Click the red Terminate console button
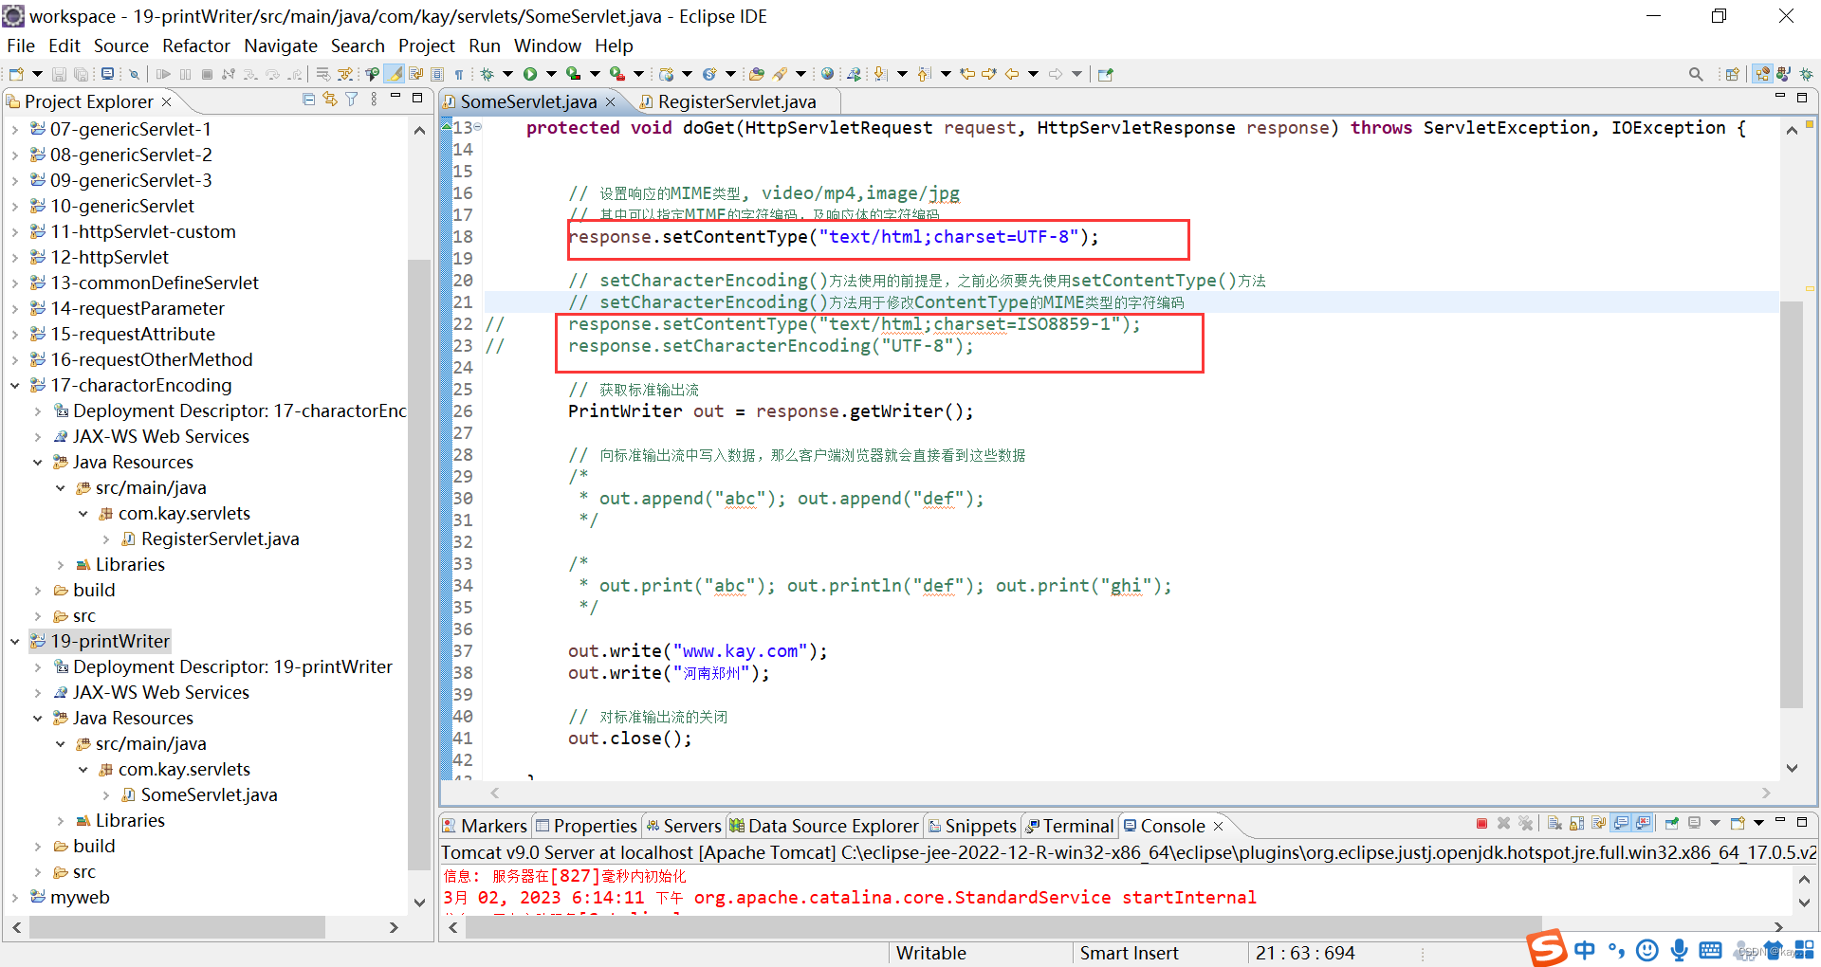The image size is (1821, 967). (x=1481, y=823)
